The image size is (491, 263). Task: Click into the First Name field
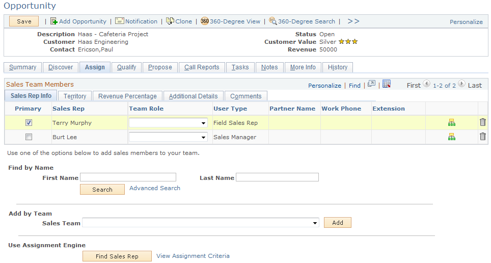(128, 177)
